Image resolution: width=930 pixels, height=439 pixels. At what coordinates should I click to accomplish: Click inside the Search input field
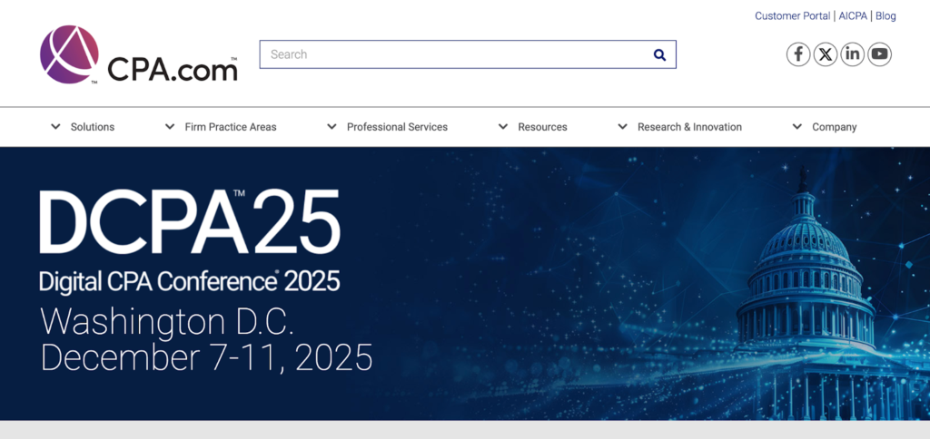(x=454, y=54)
